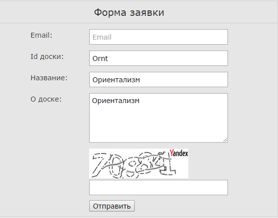This screenshot has width=278, height=218.
Task: Click the Email: label
Action: click(x=42, y=35)
